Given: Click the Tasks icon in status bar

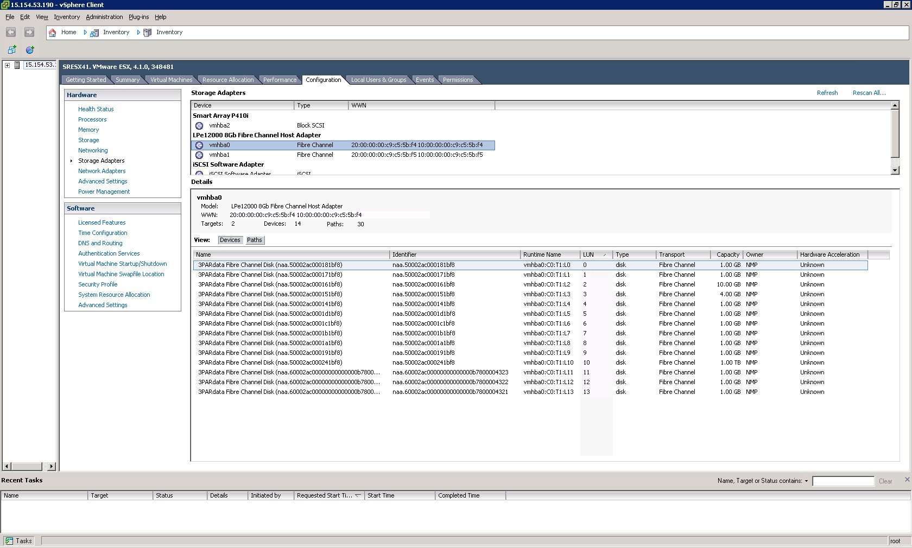Looking at the screenshot, I should pos(9,541).
